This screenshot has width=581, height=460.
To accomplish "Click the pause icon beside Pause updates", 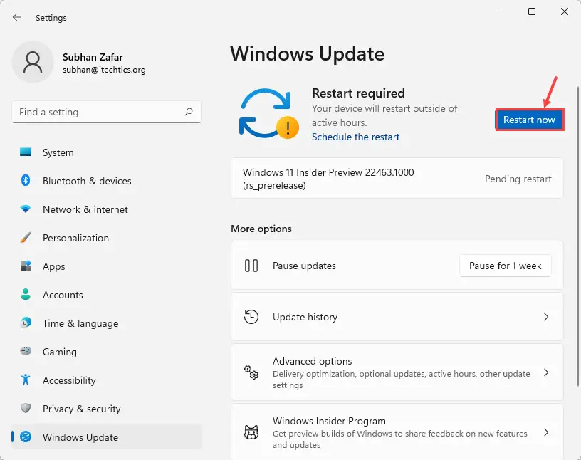I will click(251, 266).
